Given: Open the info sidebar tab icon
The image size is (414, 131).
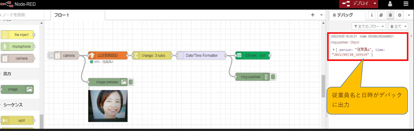Looking at the screenshot, I should [x=372, y=15].
